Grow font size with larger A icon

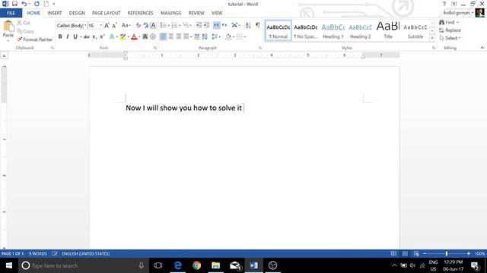tap(107, 25)
